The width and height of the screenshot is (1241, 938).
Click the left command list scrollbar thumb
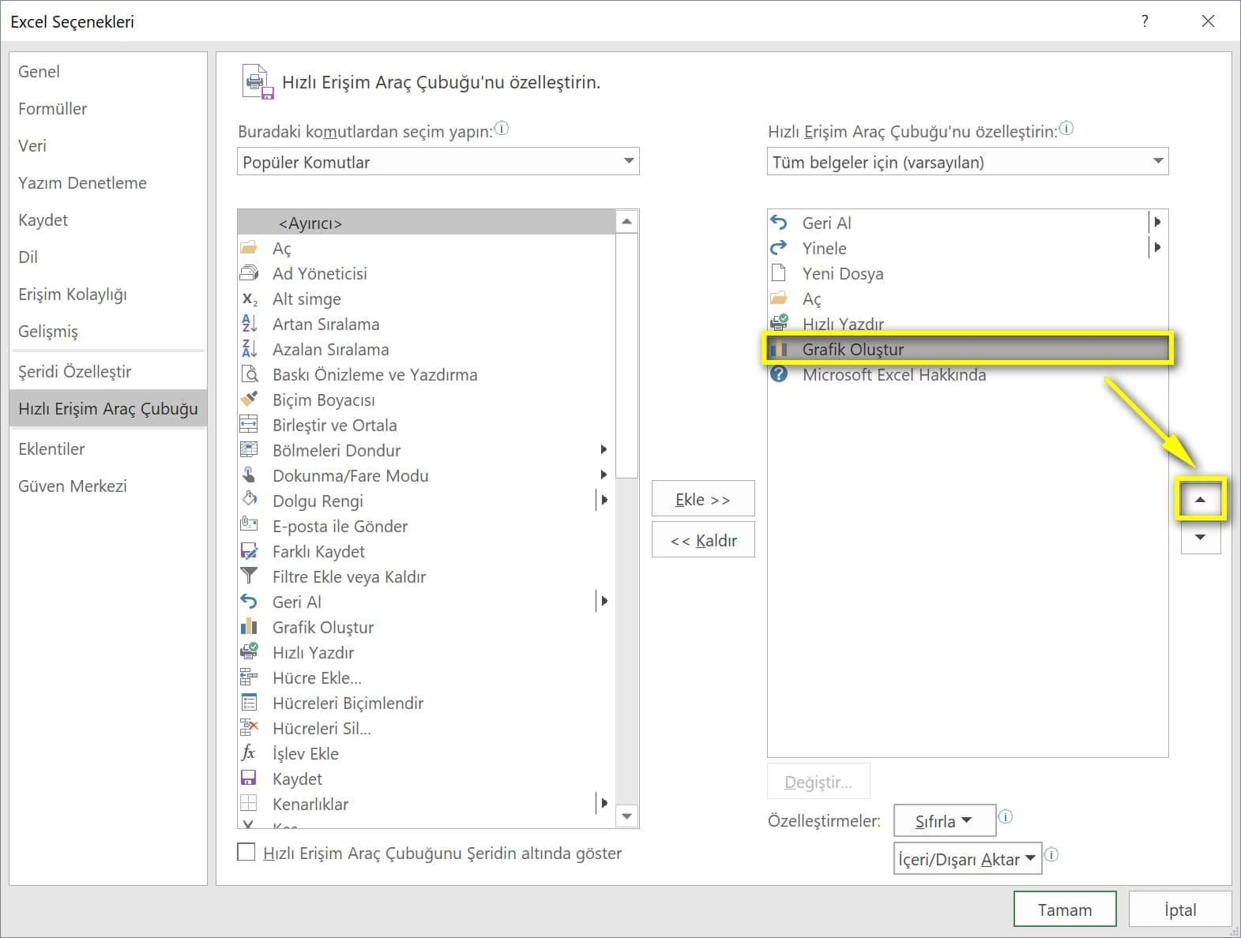627,355
